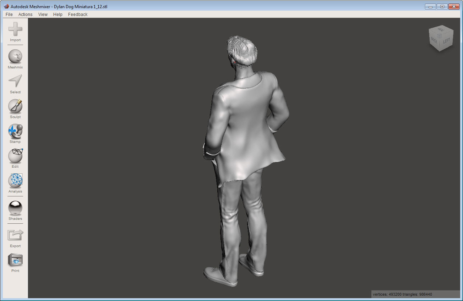Open the Actions menu
This screenshot has width=463, height=301.
[x=25, y=15]
